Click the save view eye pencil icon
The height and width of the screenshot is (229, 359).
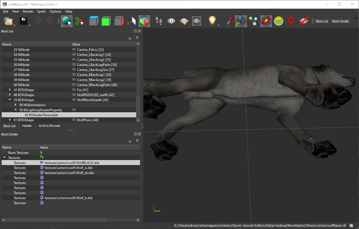184,21
